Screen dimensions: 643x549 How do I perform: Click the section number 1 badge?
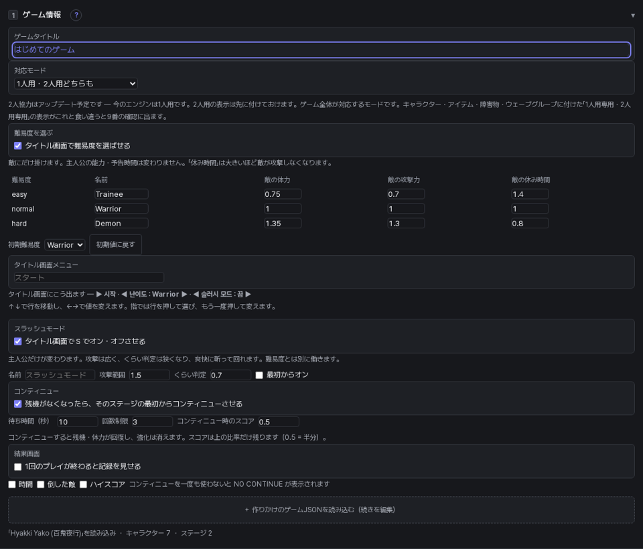click(13, 15)
